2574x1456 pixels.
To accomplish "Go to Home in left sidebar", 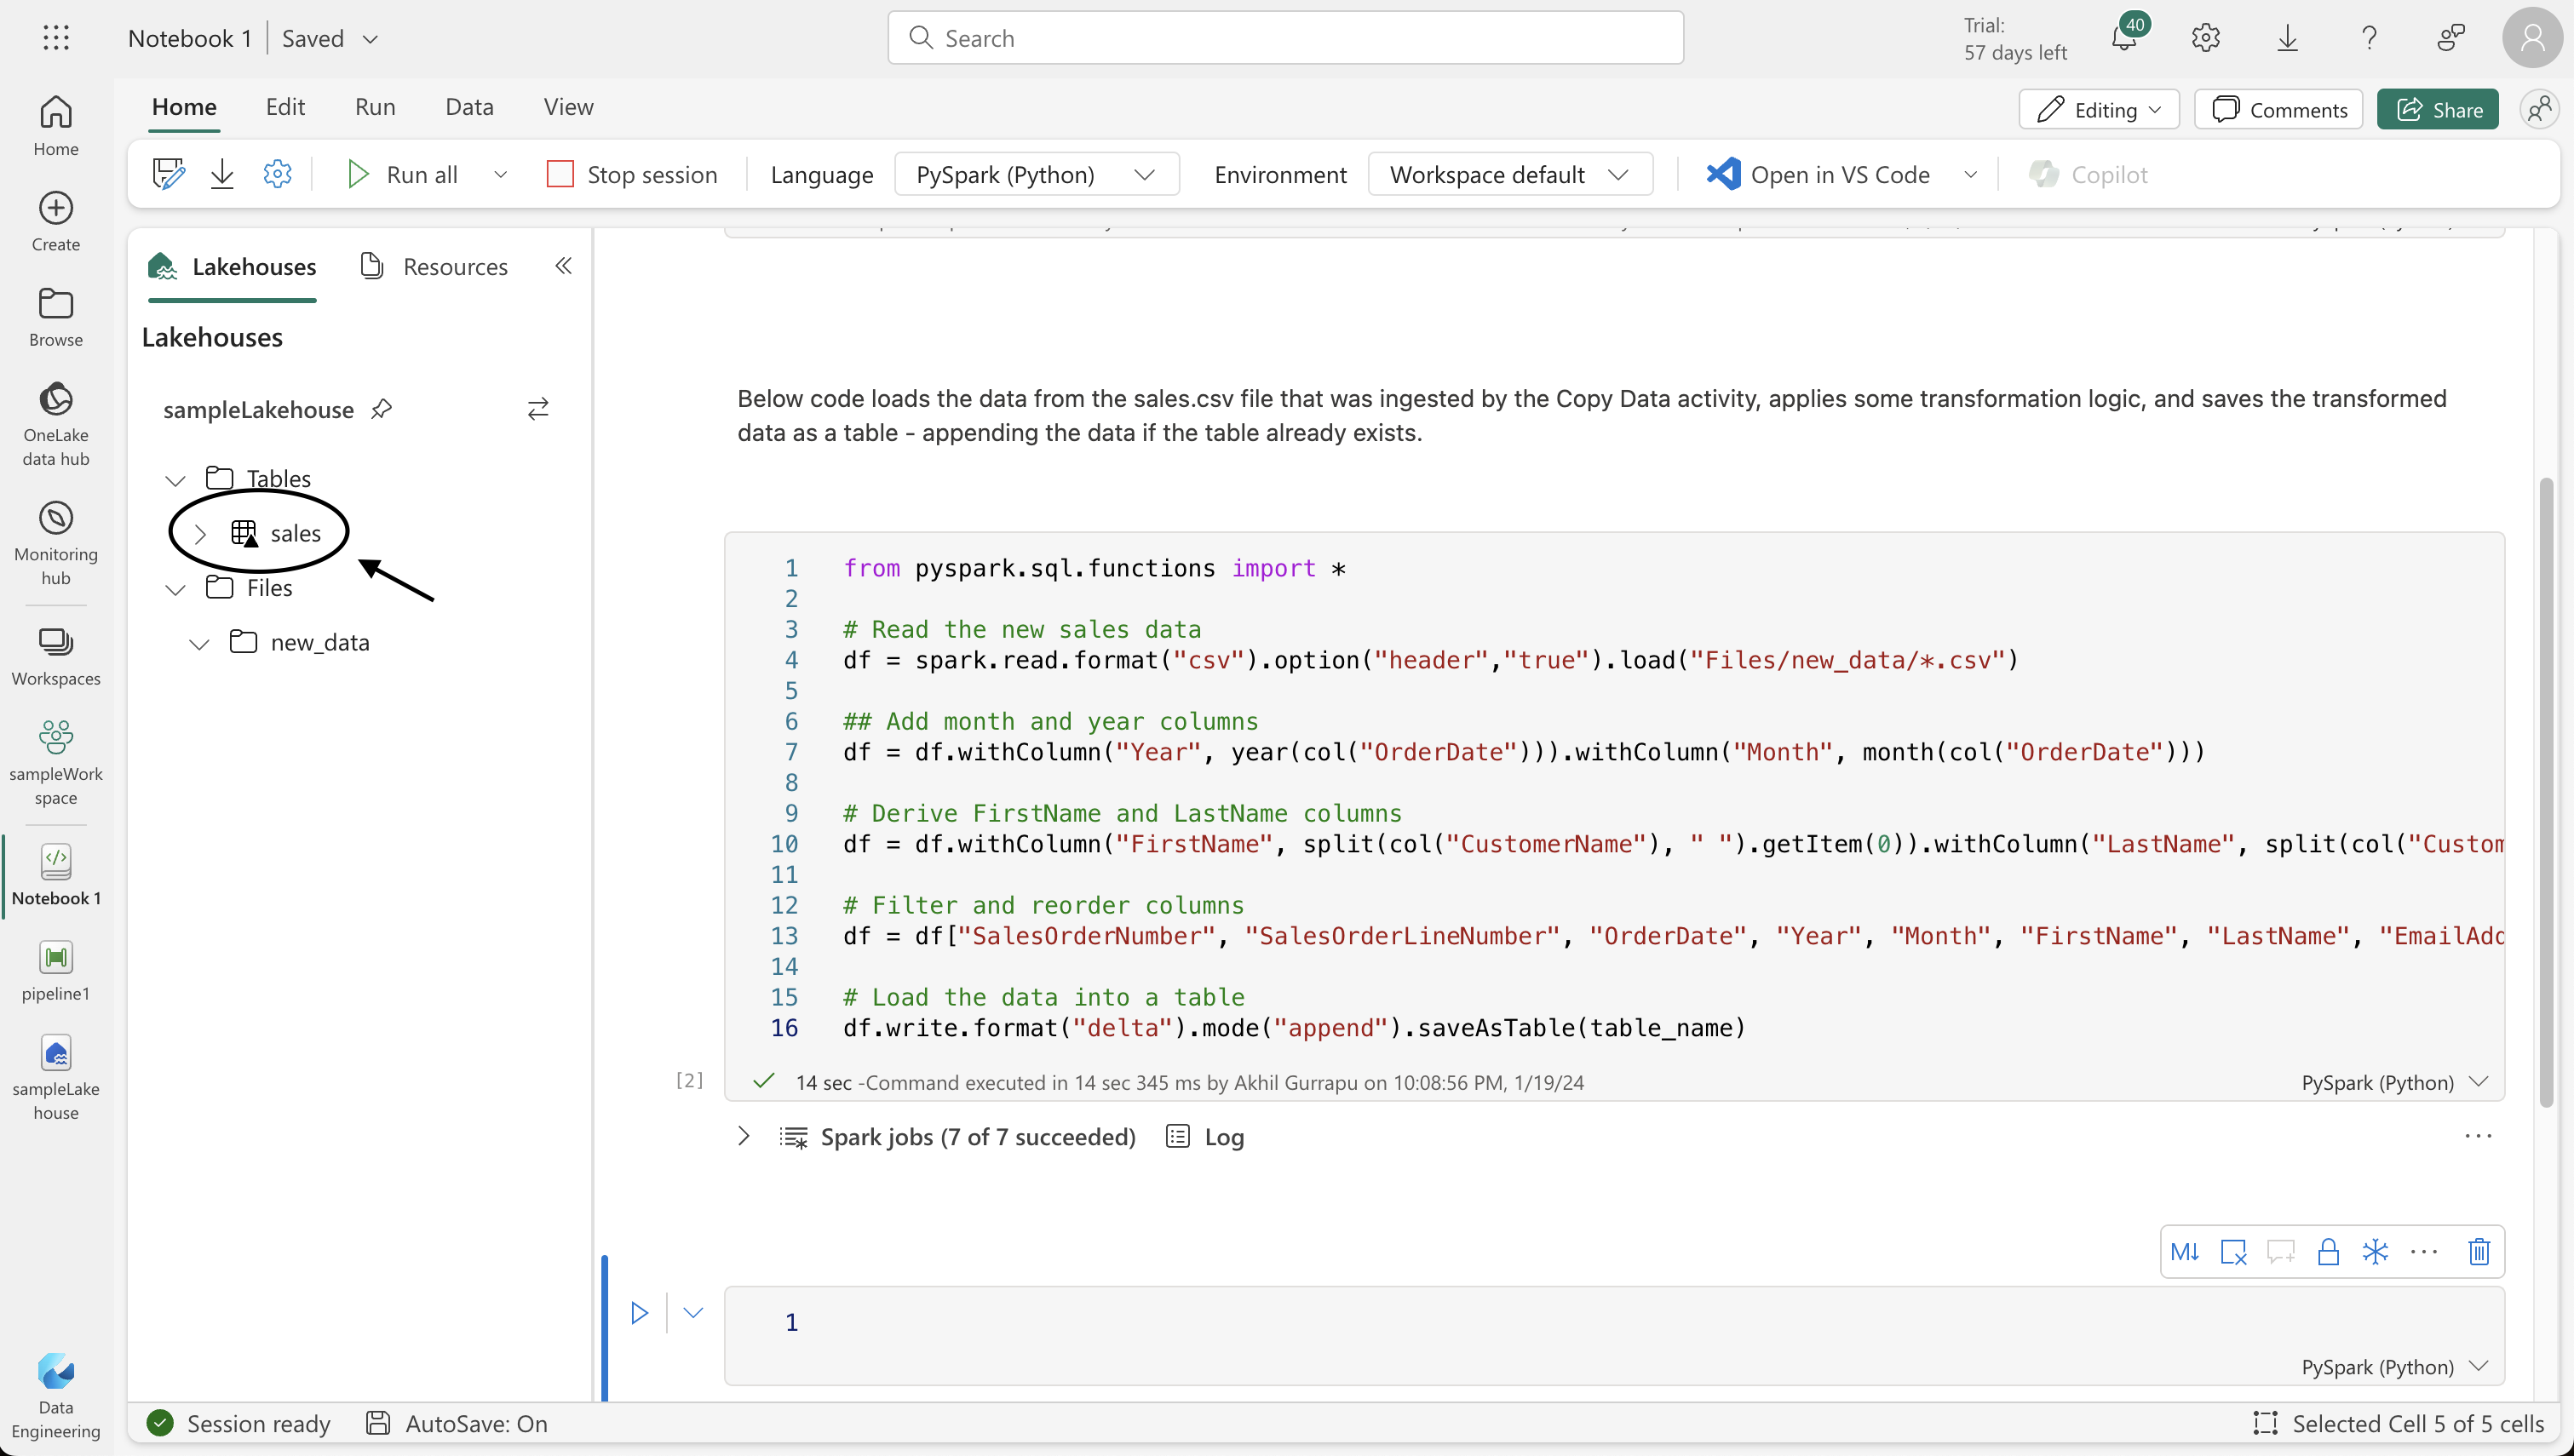I will 56,125.
